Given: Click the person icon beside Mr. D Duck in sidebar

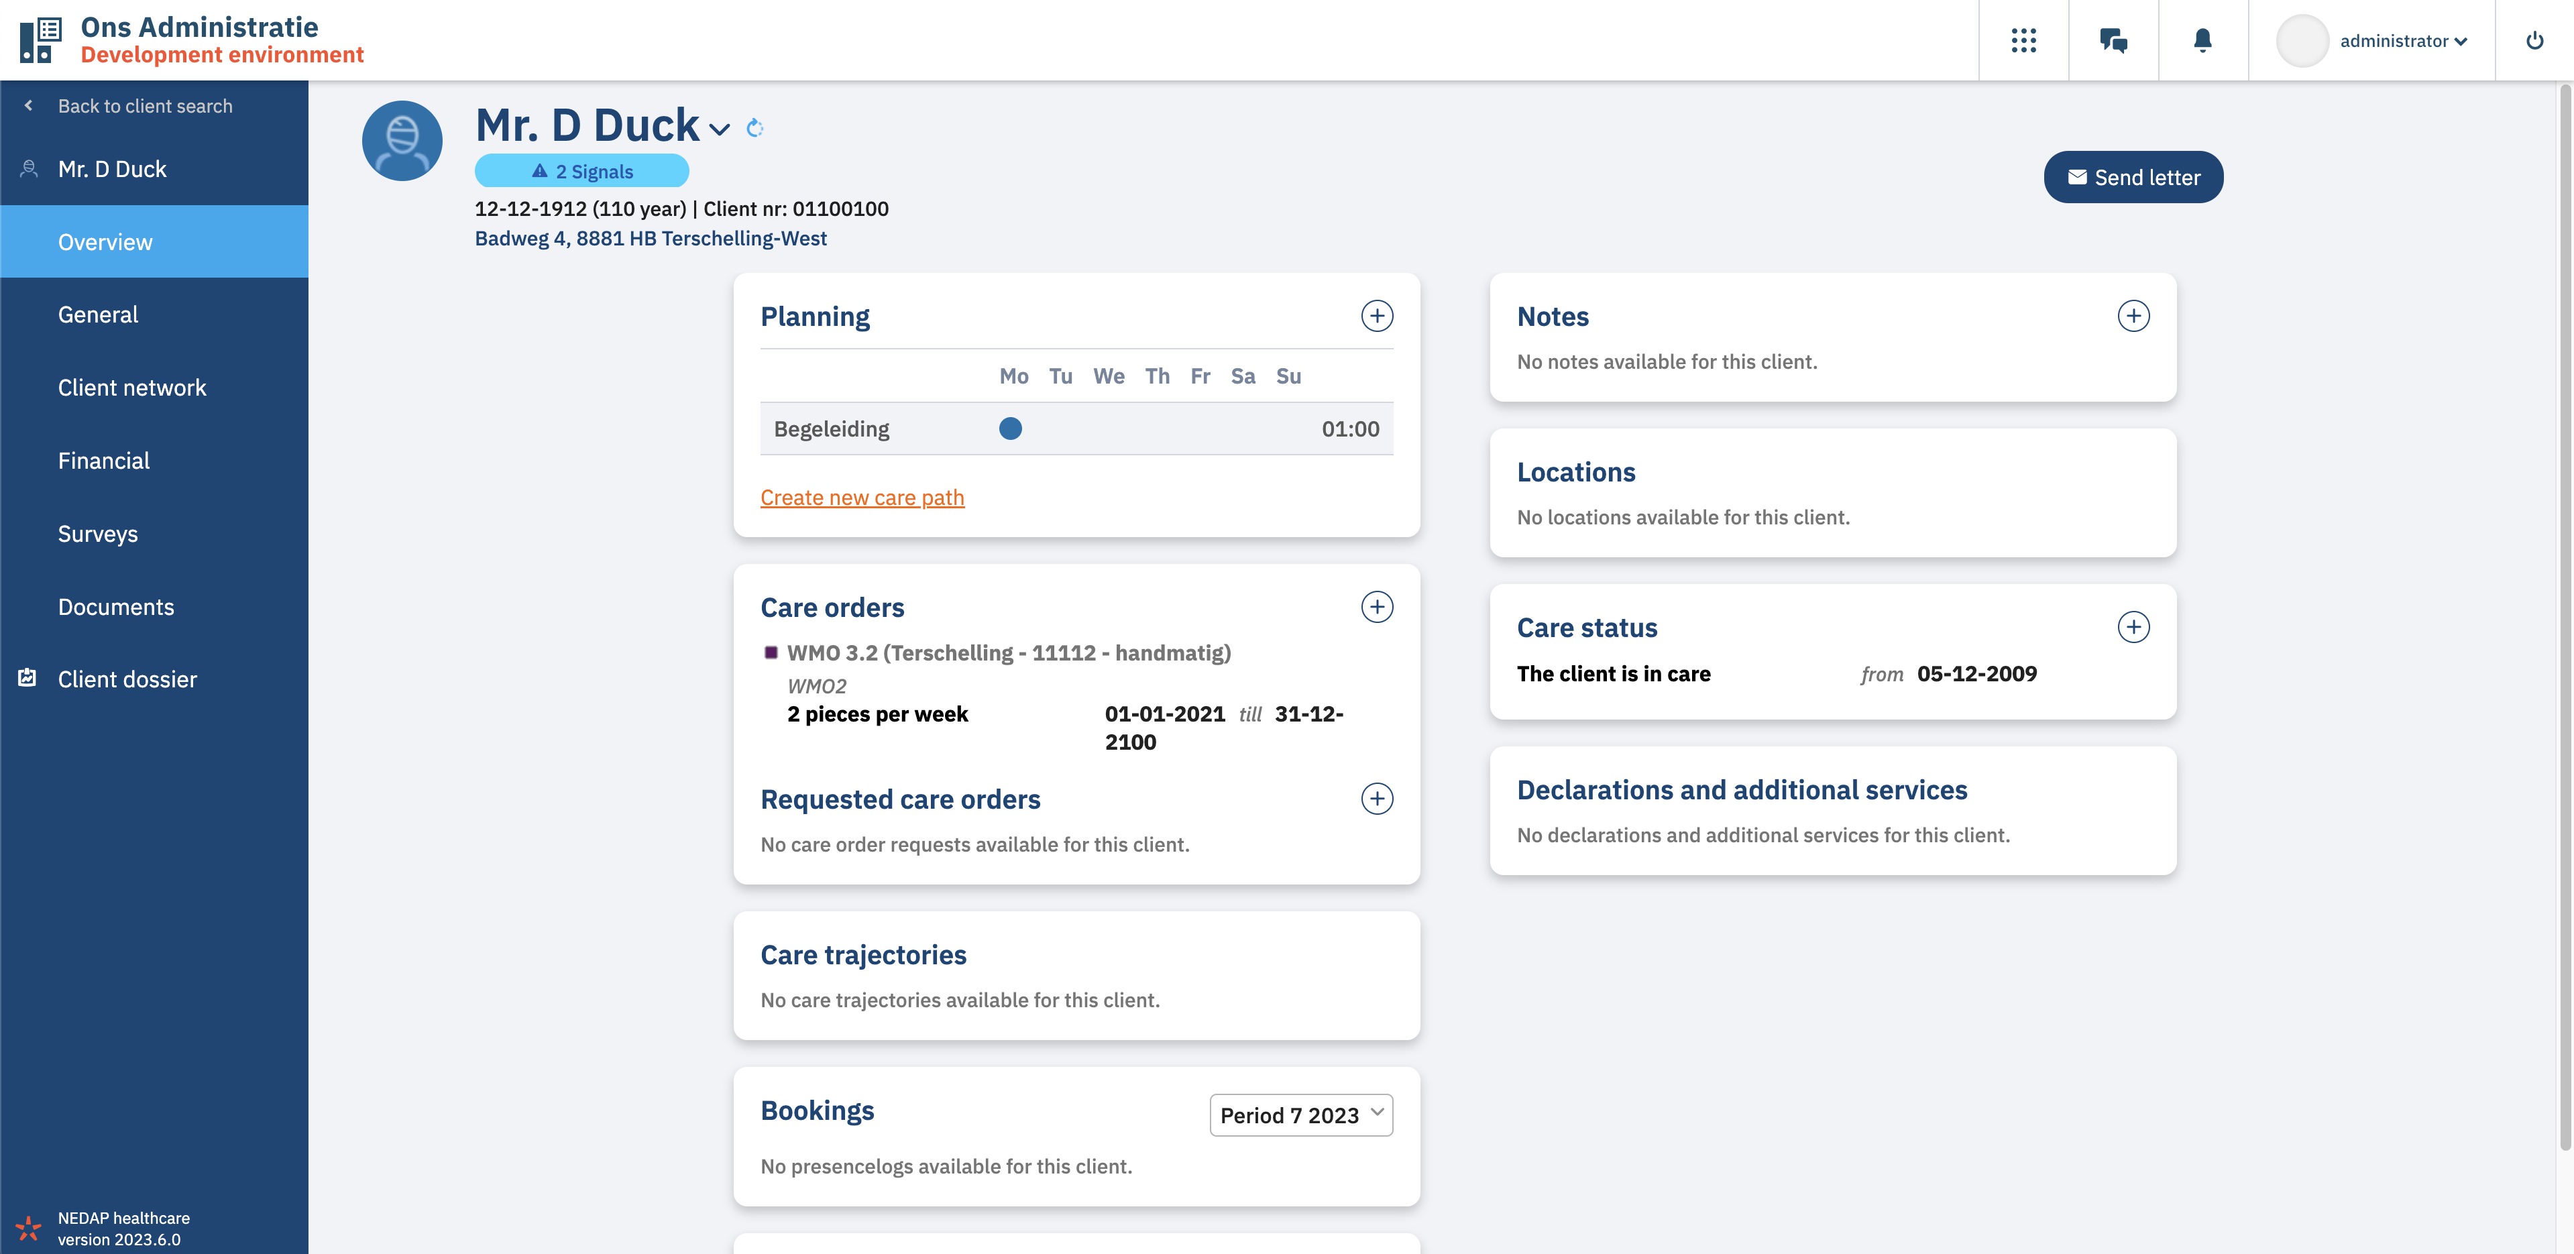Looking at the screenshot, I should tap(29, 168).
